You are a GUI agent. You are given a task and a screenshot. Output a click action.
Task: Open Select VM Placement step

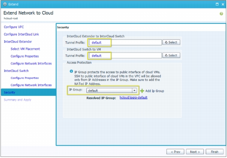[25, 49]
